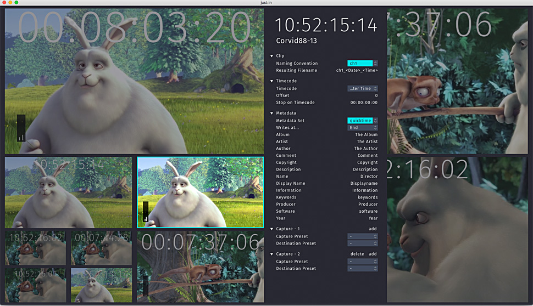Select the small 00:07:44:28 channel thumbnail
This screenshot has height=306, width=533.
point(101,248)
